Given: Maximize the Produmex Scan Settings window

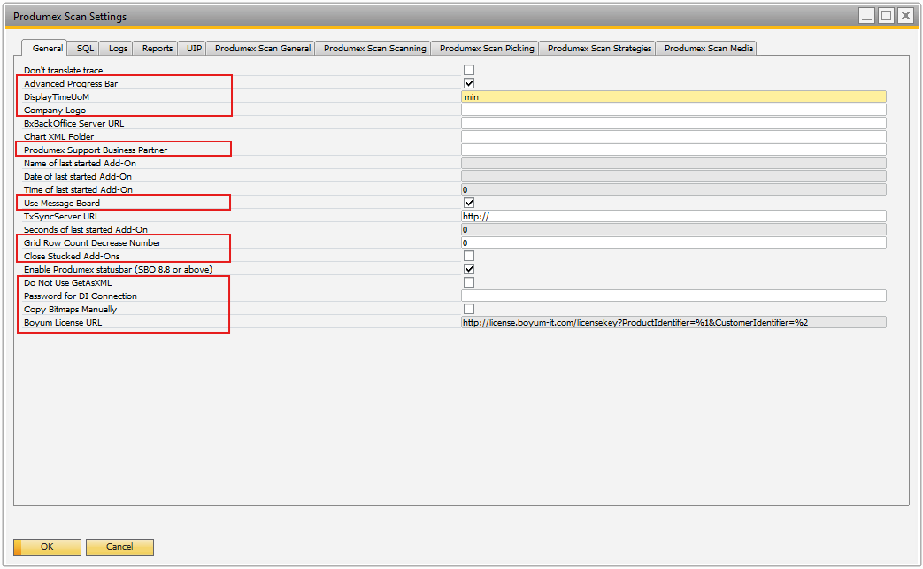Looking at the screenshot, I should coord(886,16).
